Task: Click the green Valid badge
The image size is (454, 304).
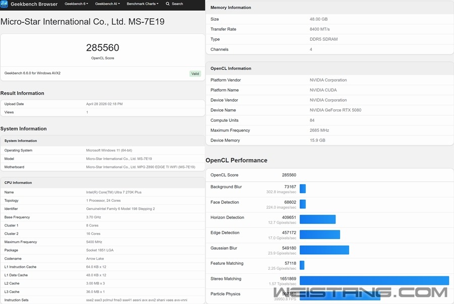Action: tap(195, 73)
